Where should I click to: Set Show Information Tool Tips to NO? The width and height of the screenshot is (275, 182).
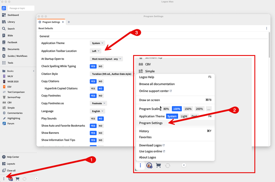click(100, 140)
